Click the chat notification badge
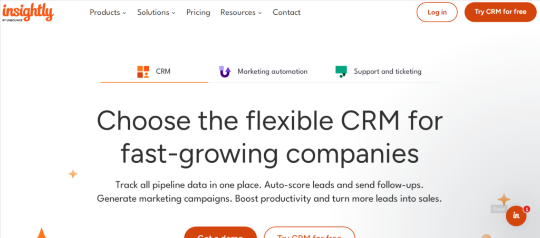Image resolution: width=540 pixels, height=238 pixels. tap(526, 209)
